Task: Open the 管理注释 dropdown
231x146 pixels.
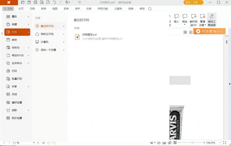Action: coord(202,20)
